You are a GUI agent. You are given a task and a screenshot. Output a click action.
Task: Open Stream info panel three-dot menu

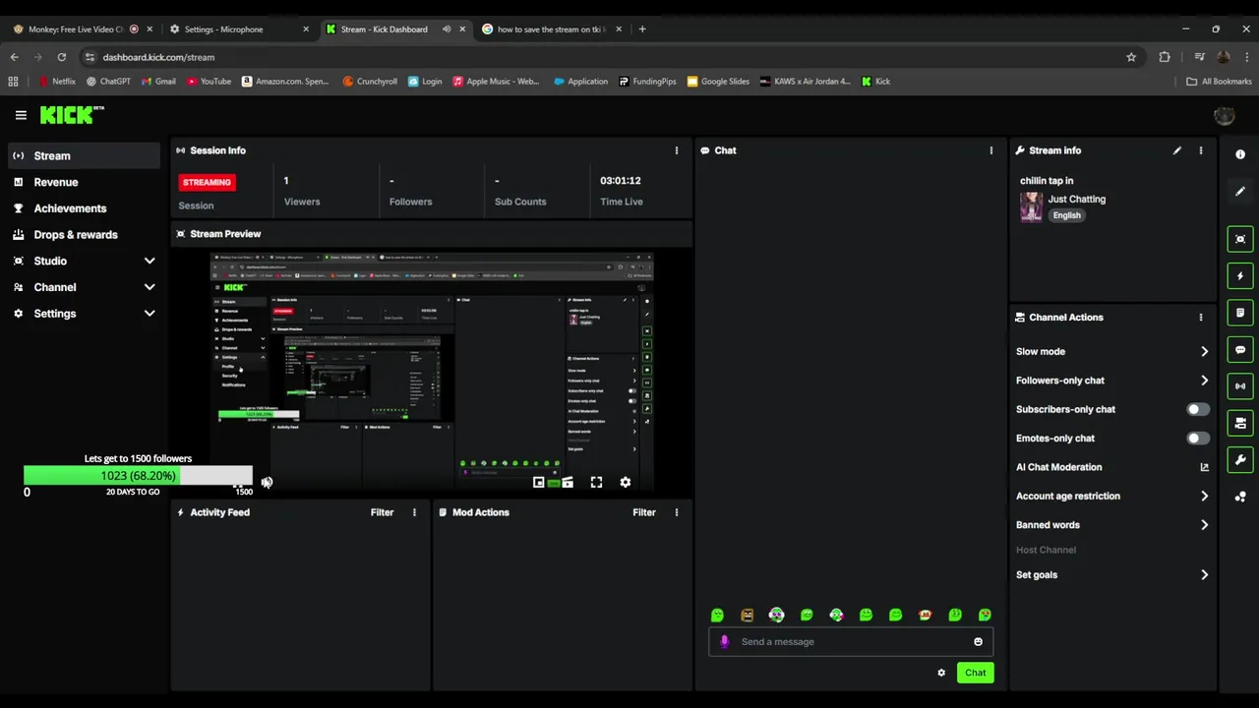tap(1200, 150)
